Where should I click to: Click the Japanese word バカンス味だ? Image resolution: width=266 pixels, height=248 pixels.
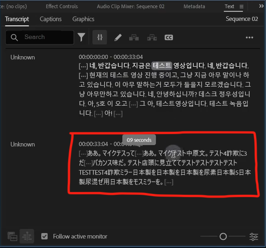pyautogui.click(x=109, y=163)
